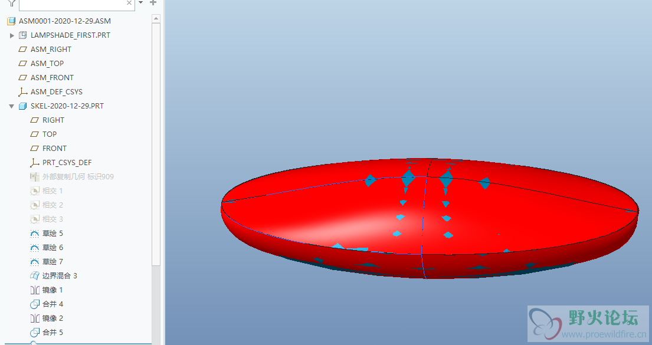The height and width of the screenshot is (345, 652).
Task: Select the PRT_CSYS_DEF coordinate system icon
Action: pyautogui.click(x=34, y=163)
